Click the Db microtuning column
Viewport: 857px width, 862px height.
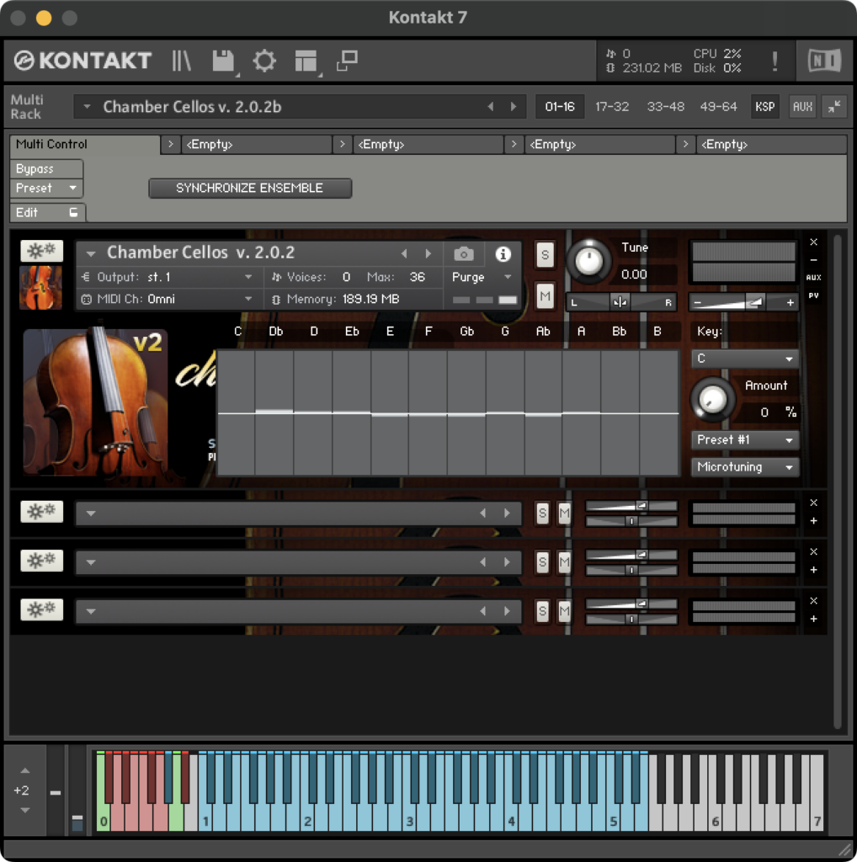(274, 412)
